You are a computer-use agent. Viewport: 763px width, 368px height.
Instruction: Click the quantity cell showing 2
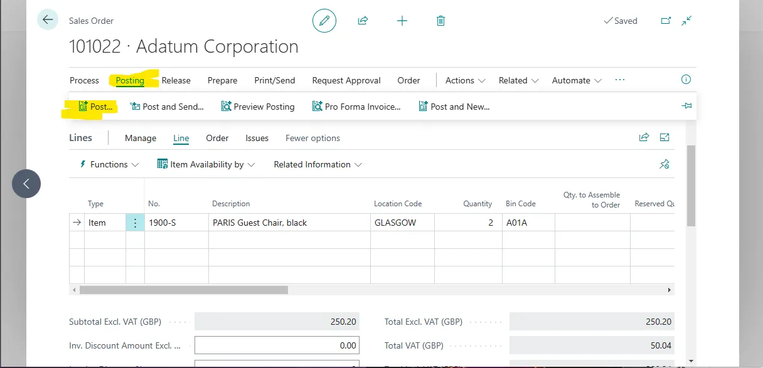point(467,223)
